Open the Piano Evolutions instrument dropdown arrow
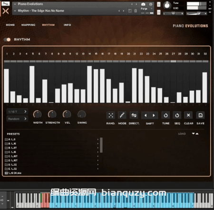The height and width of the screenshot is (210, 214). (15, 4)
